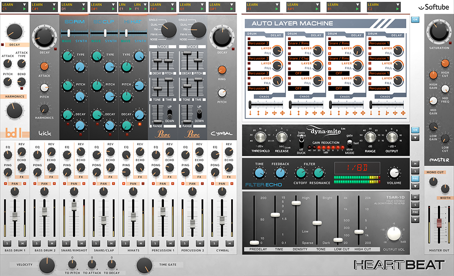The image size is (454, 276).
Task: Toggle the Auto Layer Machine ON button
Action: (415, 20)
